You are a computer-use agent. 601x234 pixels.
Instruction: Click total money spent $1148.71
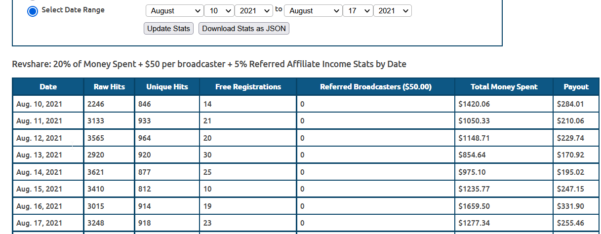pos(474,138)
